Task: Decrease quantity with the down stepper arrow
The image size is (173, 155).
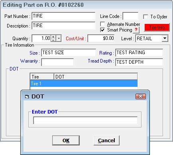Action: [53, 40]
